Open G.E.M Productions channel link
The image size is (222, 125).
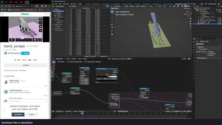coord(14,53)
